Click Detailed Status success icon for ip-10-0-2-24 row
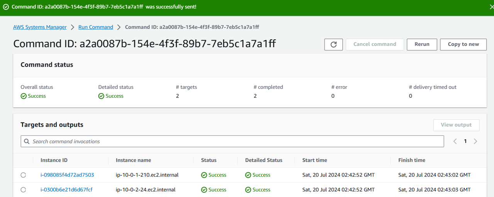 248,190
